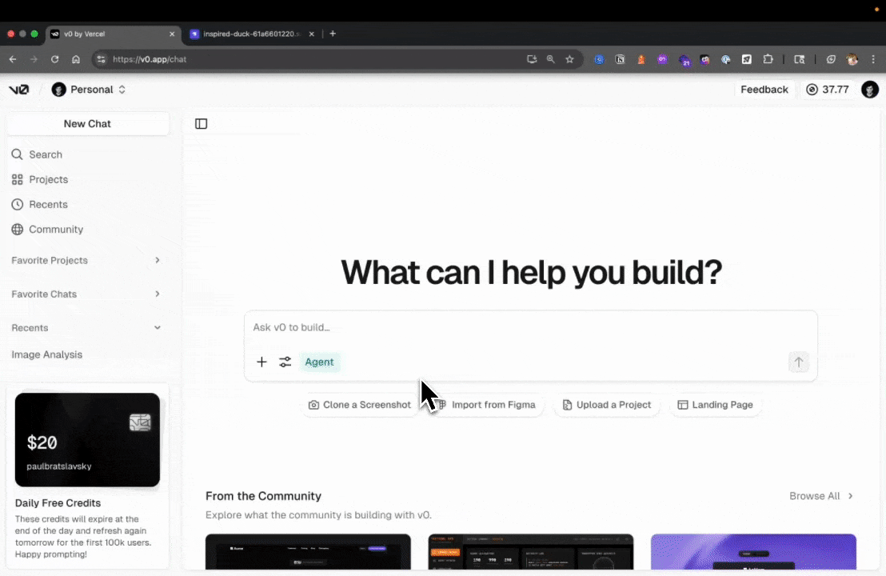Click the plus attach icon
Screen dimensions: 886x576
click(261, 362)
